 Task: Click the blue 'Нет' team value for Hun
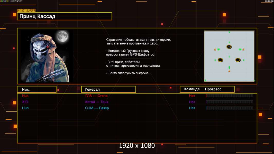click(x=192, y=108)
